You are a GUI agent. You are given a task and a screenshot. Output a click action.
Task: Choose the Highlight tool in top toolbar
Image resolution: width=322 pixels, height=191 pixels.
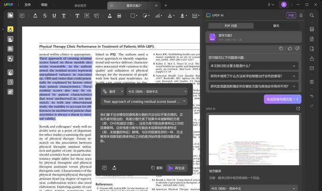point(35,16)
